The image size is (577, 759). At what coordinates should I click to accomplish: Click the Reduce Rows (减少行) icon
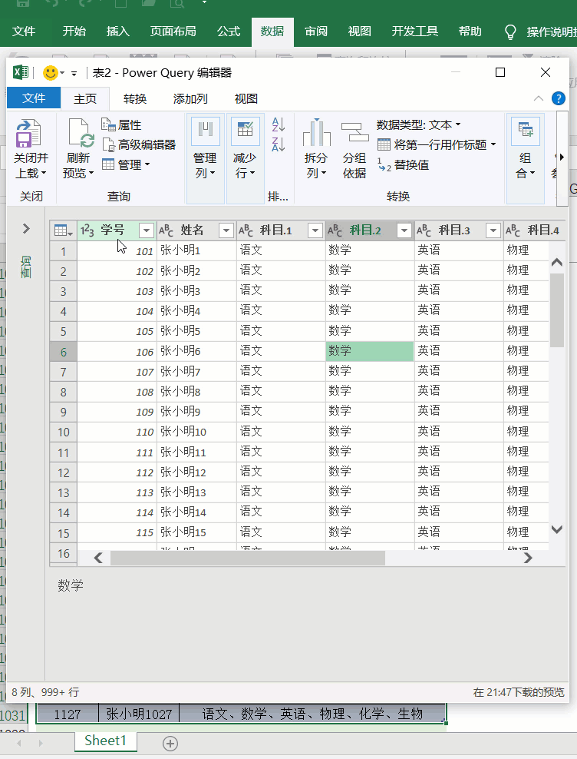coord(246,131)
